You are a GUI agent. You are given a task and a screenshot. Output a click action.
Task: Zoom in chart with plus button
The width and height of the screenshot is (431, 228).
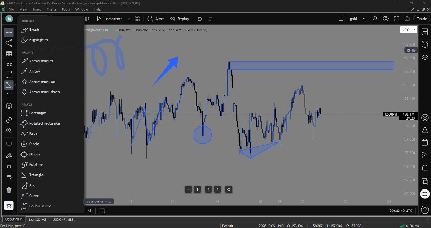pos(197,189)
